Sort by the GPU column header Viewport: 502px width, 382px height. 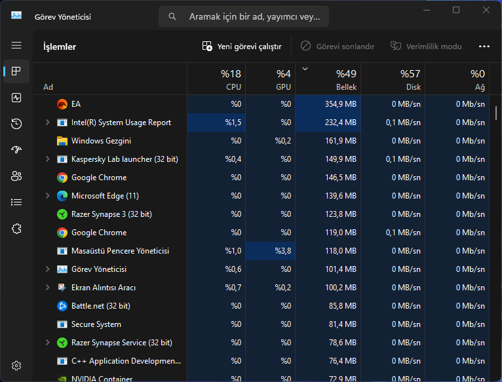click(x=271, y=79)
